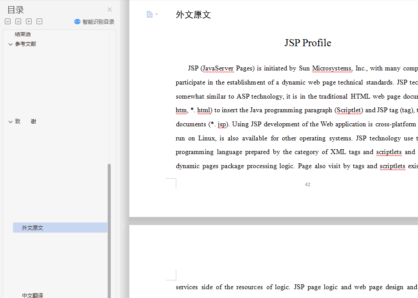Collapse the 参考文献 outline node

coord(11,44)
